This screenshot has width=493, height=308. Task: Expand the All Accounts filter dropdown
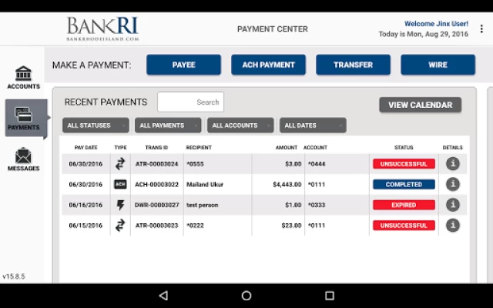point(240,126)
